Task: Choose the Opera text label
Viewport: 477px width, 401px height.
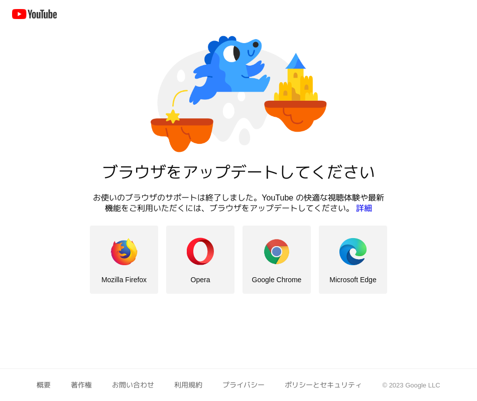Action: 200,280
